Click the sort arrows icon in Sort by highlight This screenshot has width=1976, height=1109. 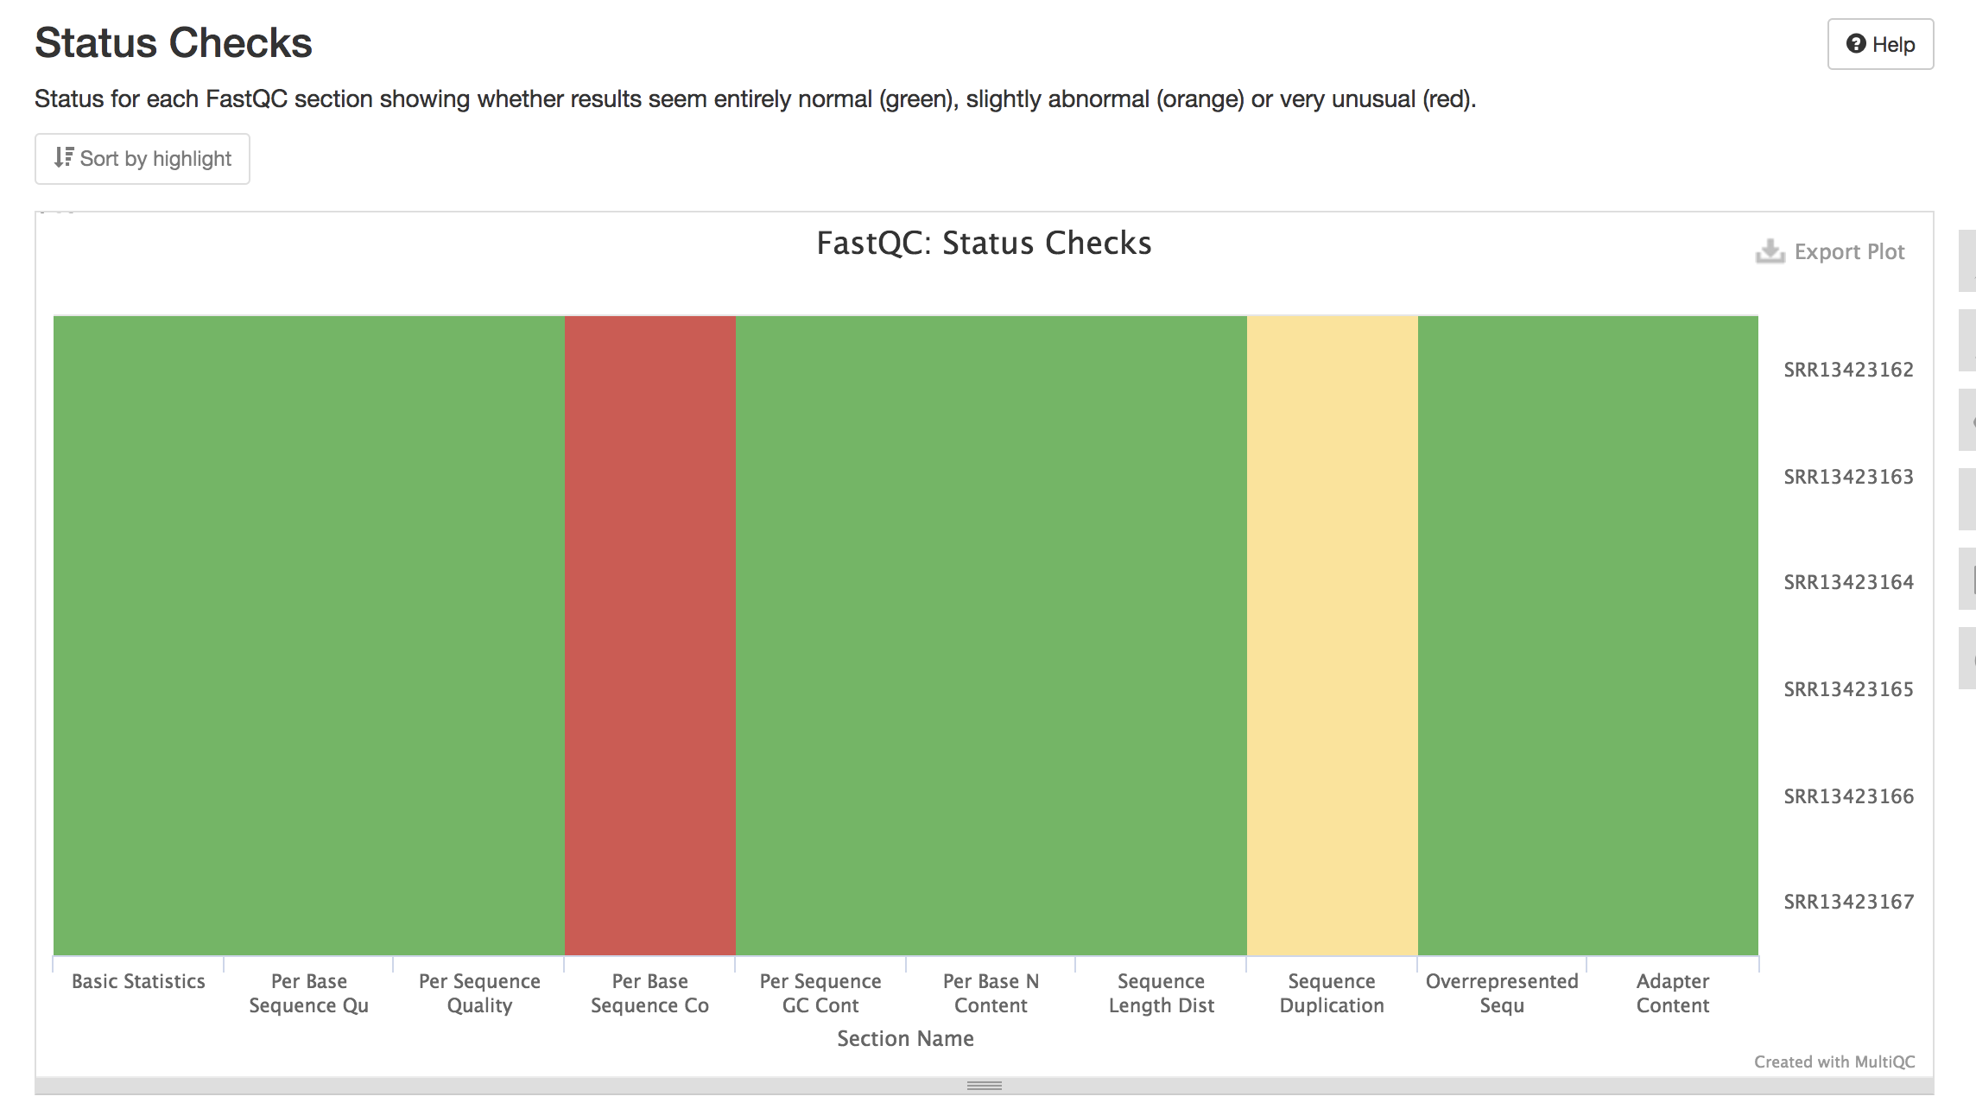64,157
